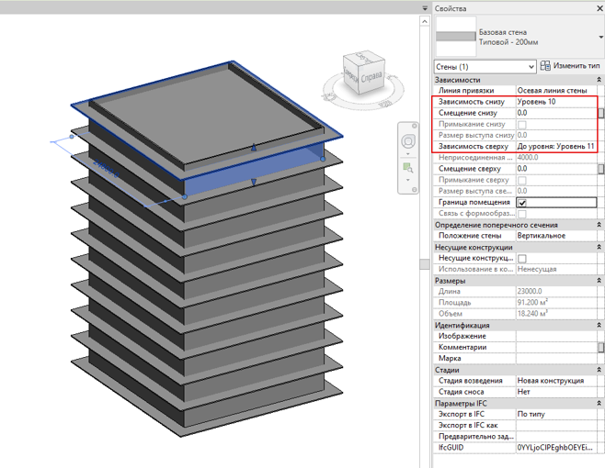The image size is (605, 468).
Task: Click the customize circle at bottom of navigation bar
Action: point(414,190)
